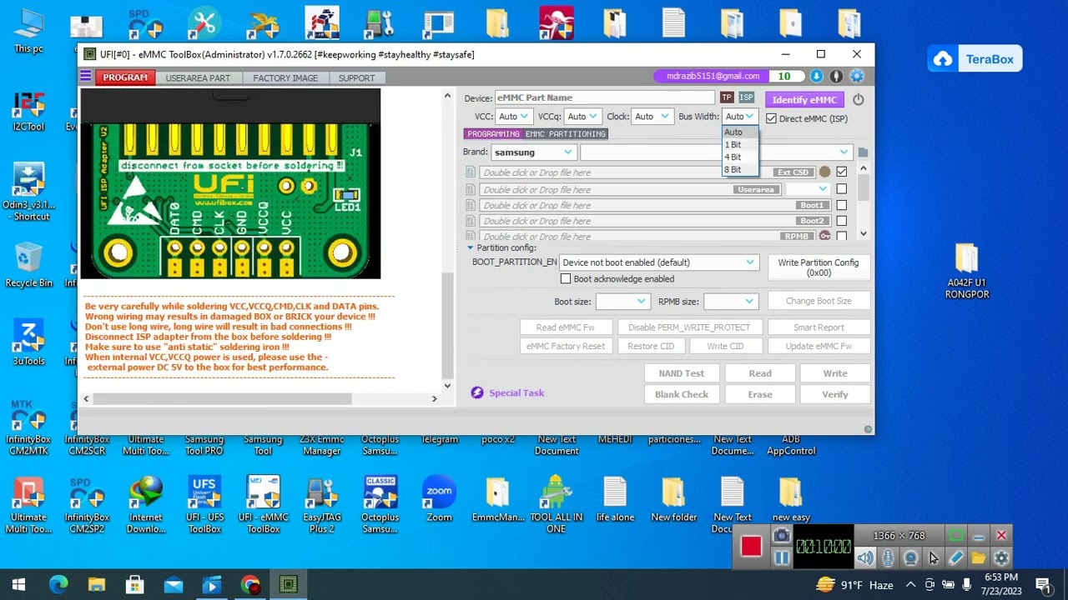The width and height of the screenshot is (1068, 600).
Task: Switch to FACTORY IMAGE tab
Action: tap(285, 77)
